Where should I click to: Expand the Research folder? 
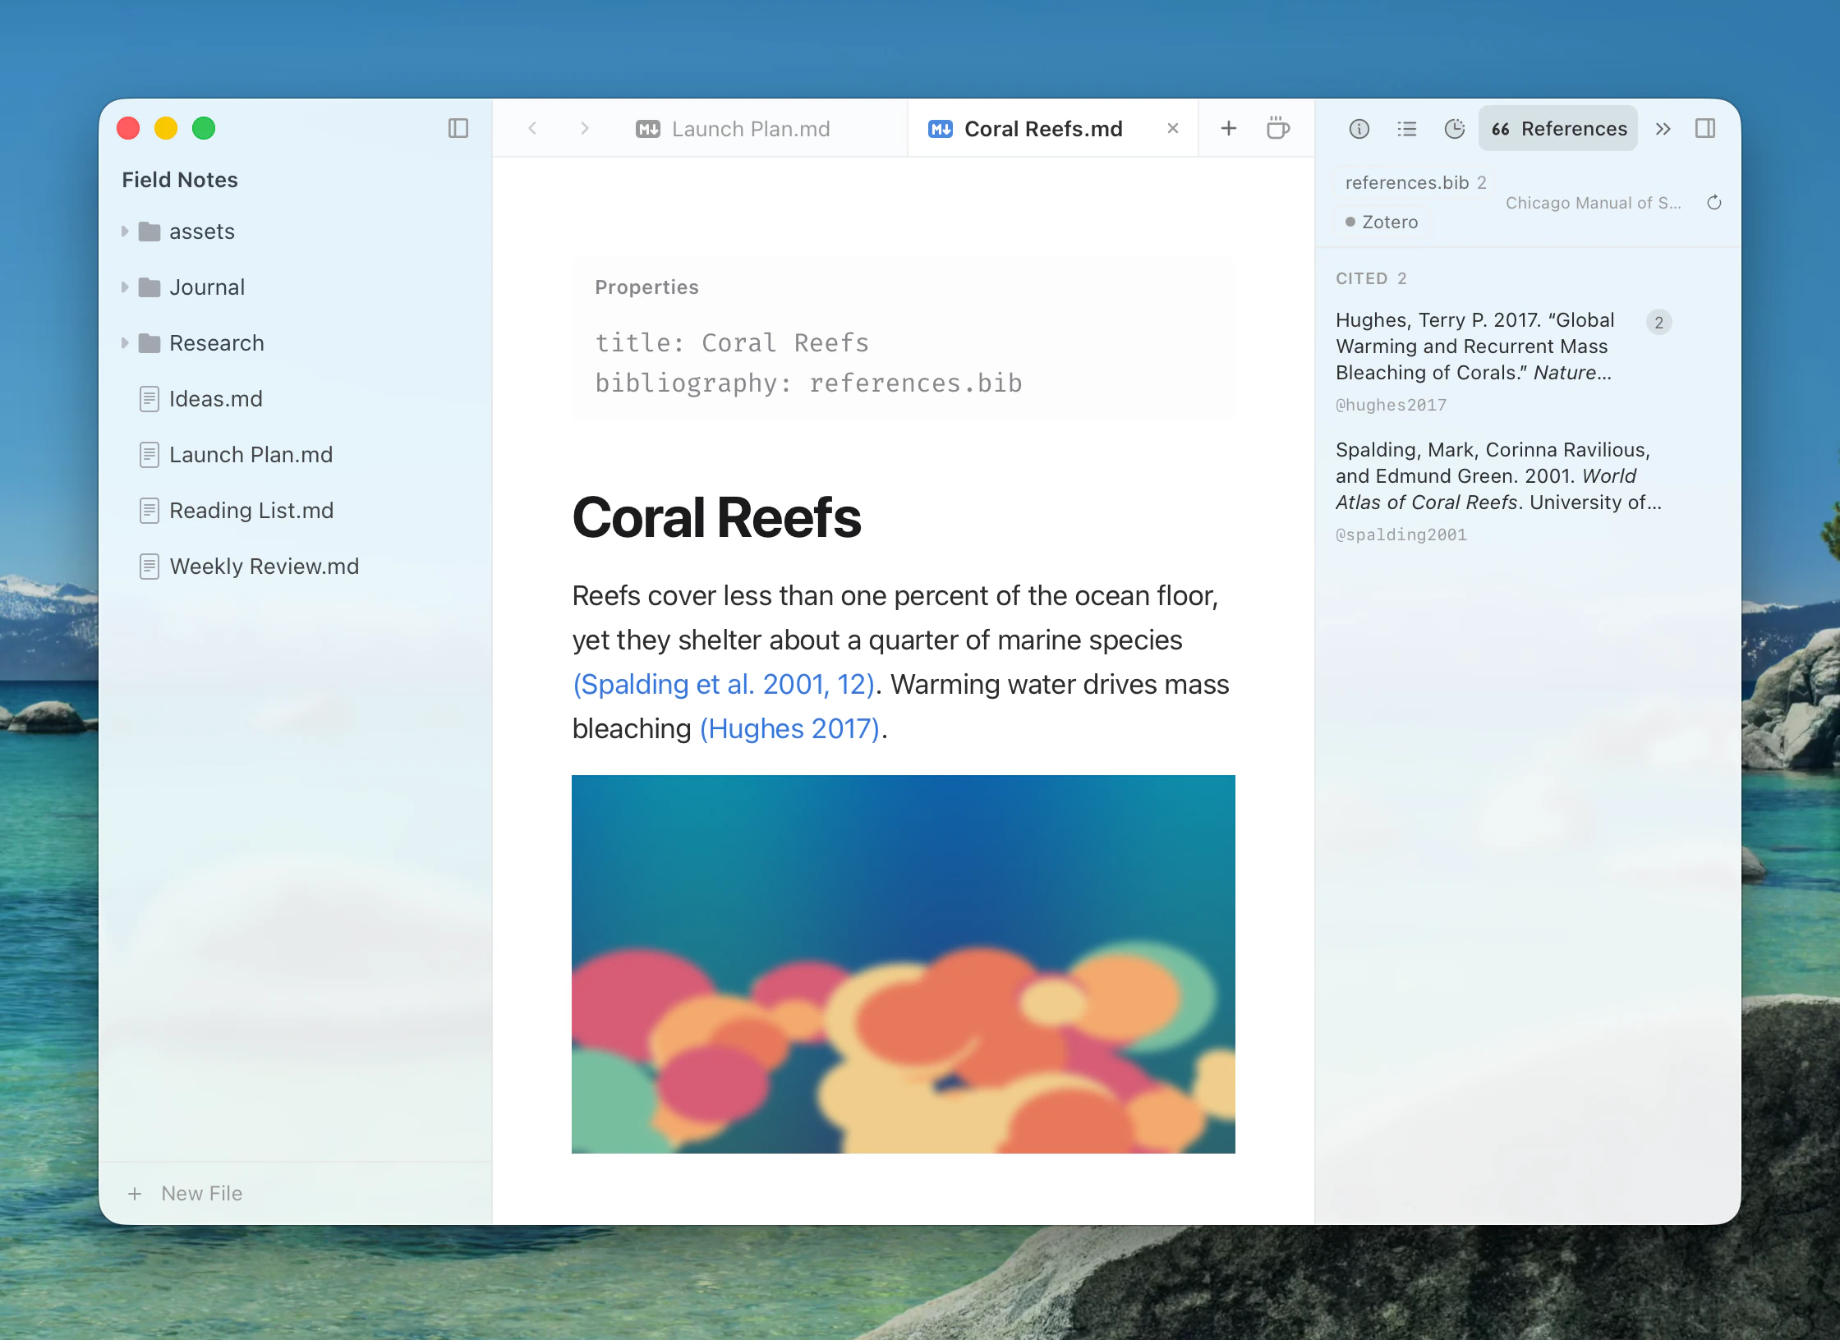[x=125, y=343]
